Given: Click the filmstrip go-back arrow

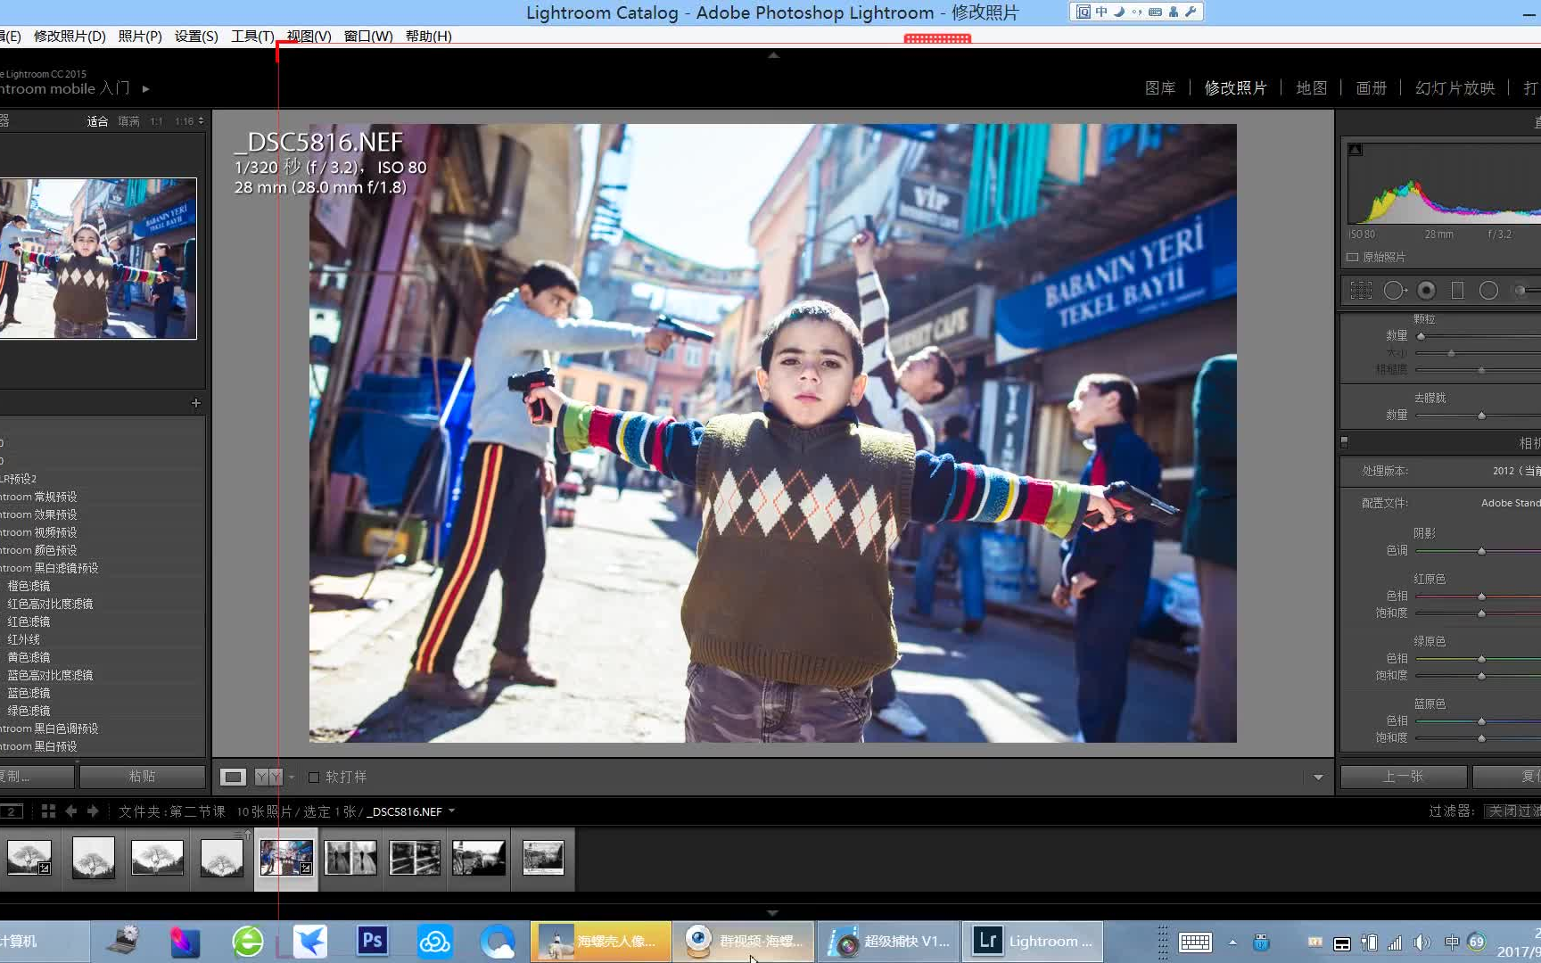Looking at the screenshot, I should tap(71, 811).
